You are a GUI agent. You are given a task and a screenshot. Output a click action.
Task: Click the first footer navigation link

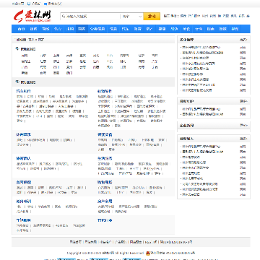[x=75, y=242]
